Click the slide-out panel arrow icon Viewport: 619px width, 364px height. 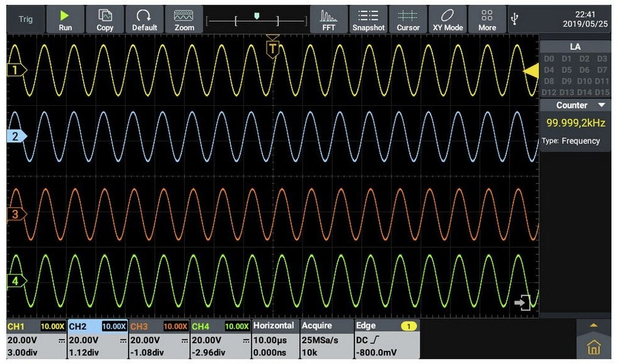pos(523,302)
